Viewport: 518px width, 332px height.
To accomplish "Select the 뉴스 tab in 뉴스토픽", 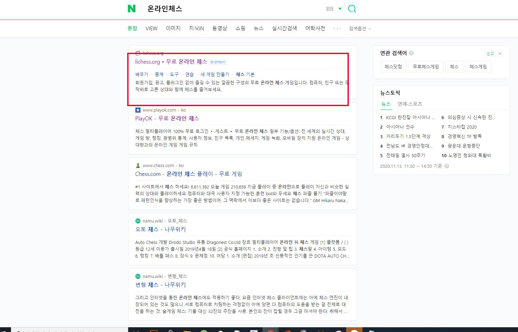I will coord(386,104).
